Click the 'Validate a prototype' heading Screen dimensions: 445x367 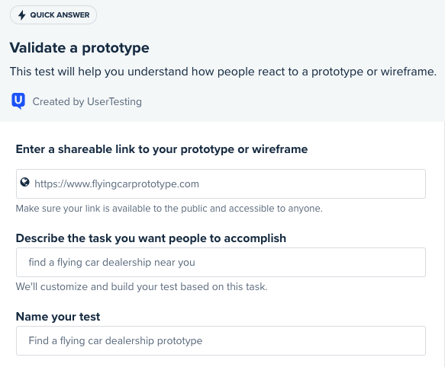(79, 47)
